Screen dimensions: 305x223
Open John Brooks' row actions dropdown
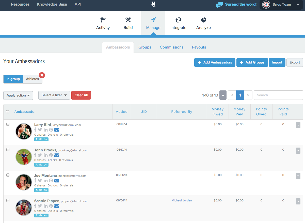pos(298,151)
